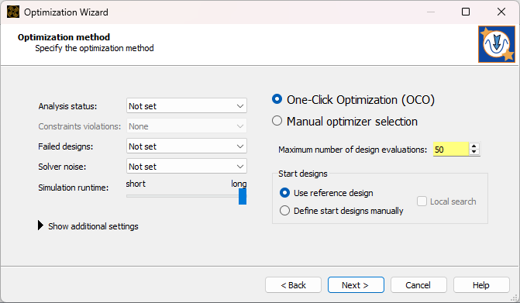The image size is (520, 303).
Task: Select Use reference design option
Action: 284,193
